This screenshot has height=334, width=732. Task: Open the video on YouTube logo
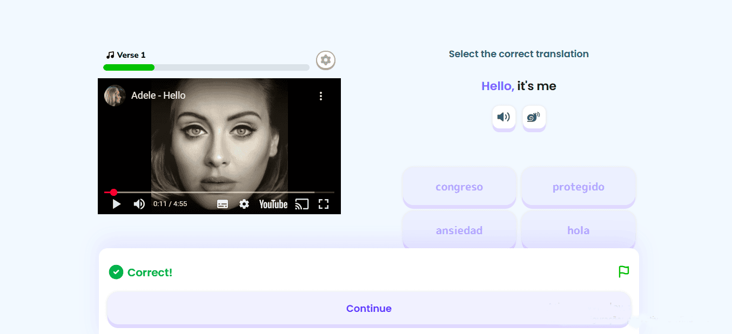click(x=273, y=204)
